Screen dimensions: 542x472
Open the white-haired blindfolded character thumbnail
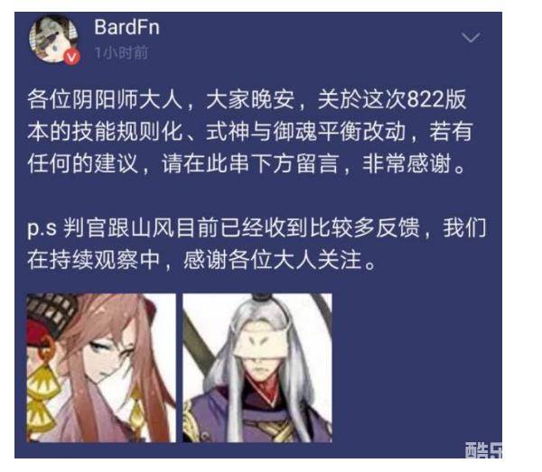(257, 368)
